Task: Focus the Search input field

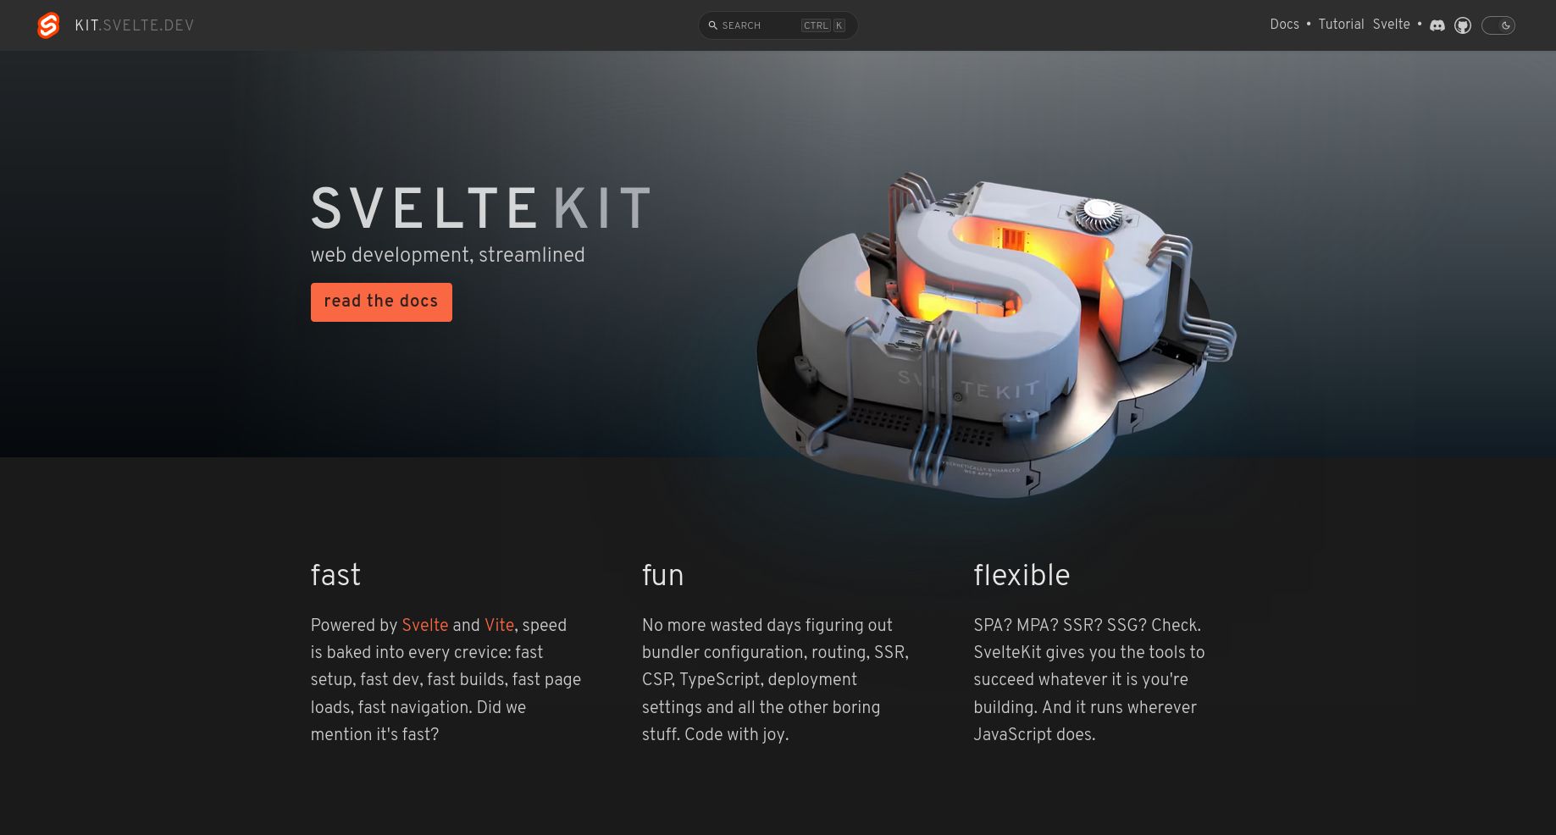Action: [x=778, y=25]
